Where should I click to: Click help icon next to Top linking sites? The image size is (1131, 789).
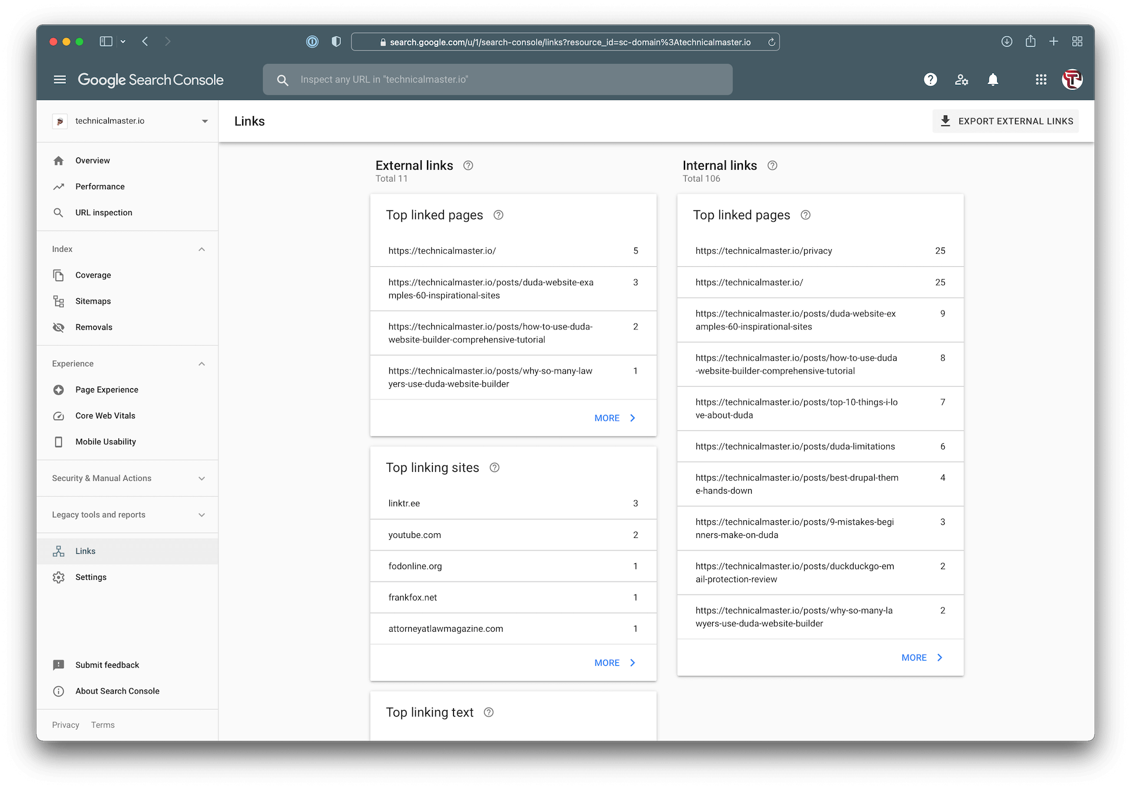(495, 468)
